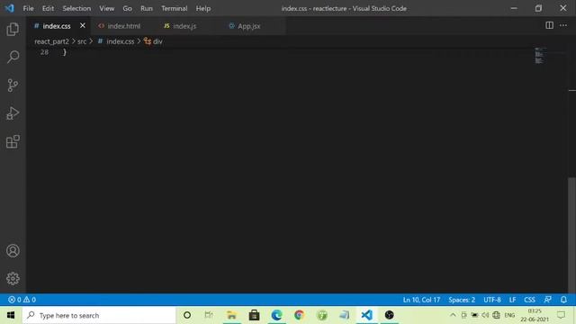Open notifications bell in status bar

pos(564,300)
